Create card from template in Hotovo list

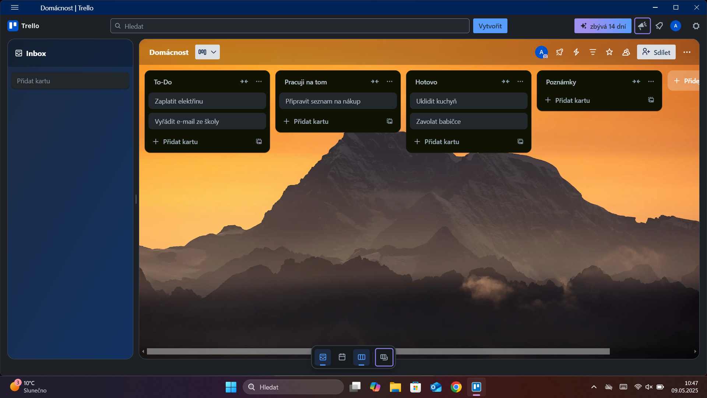(x=520, y=141)
